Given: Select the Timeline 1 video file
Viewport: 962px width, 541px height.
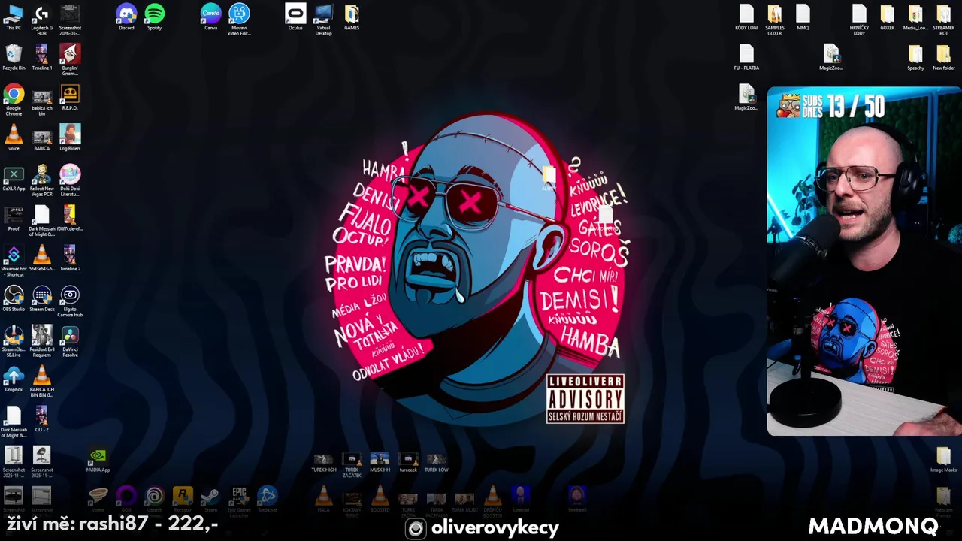Looking at the screenshot, I should point(41,57).
